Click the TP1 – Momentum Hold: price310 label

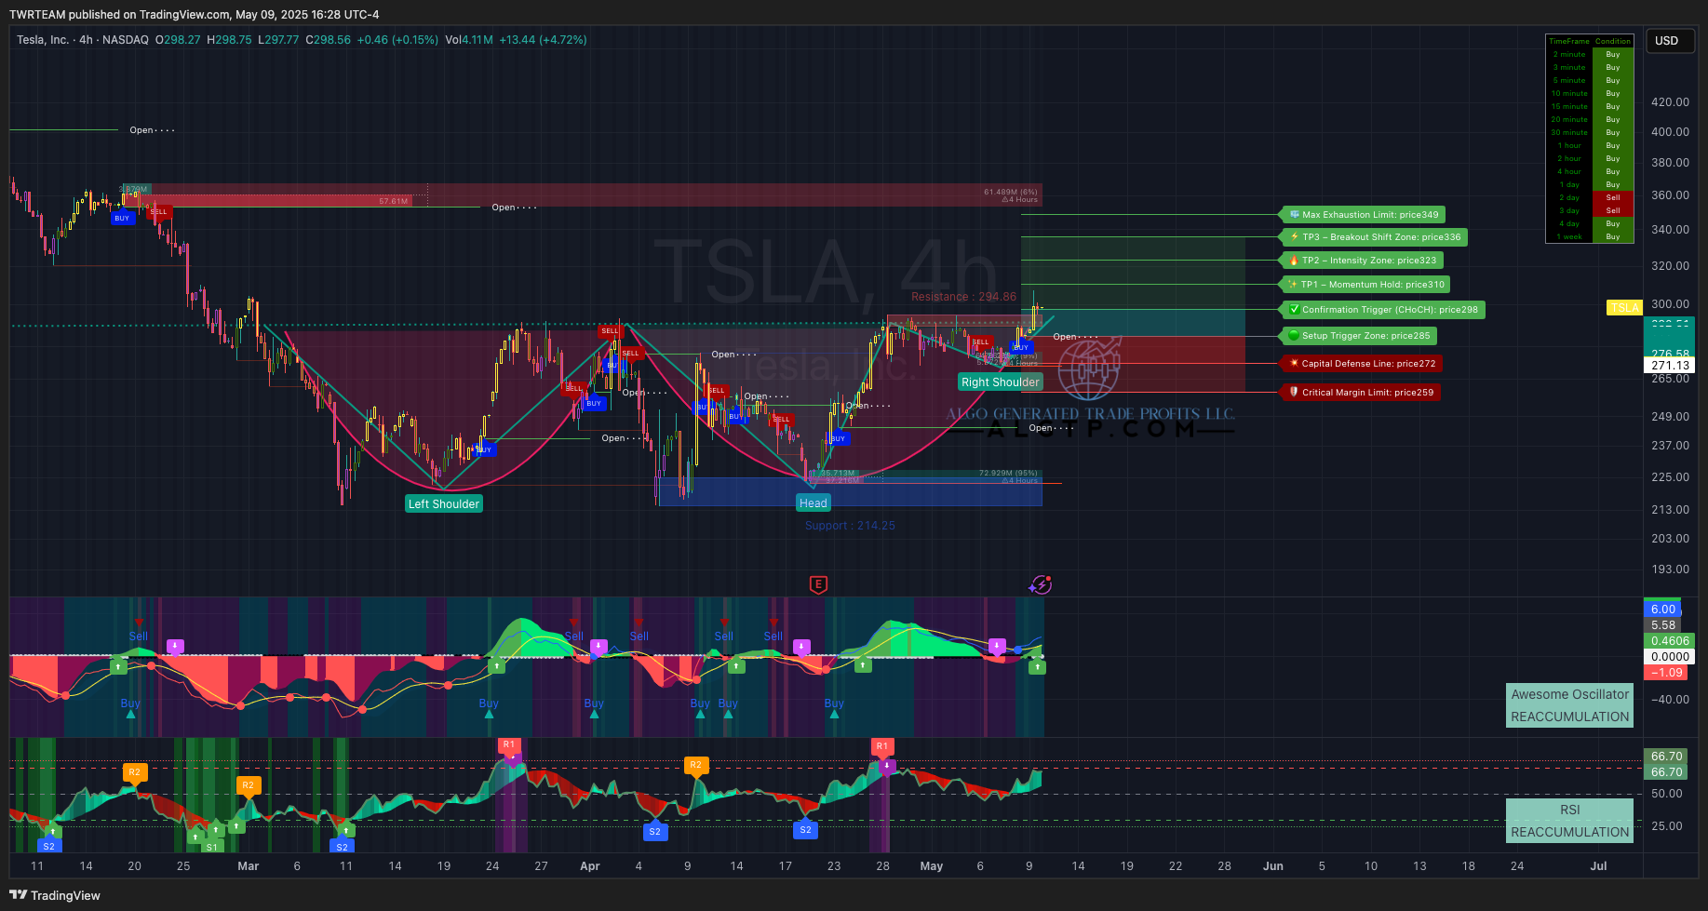[x=1365, y=285]
